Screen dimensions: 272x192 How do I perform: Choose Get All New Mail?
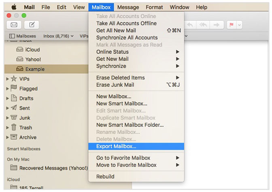(x=136, y=30)
